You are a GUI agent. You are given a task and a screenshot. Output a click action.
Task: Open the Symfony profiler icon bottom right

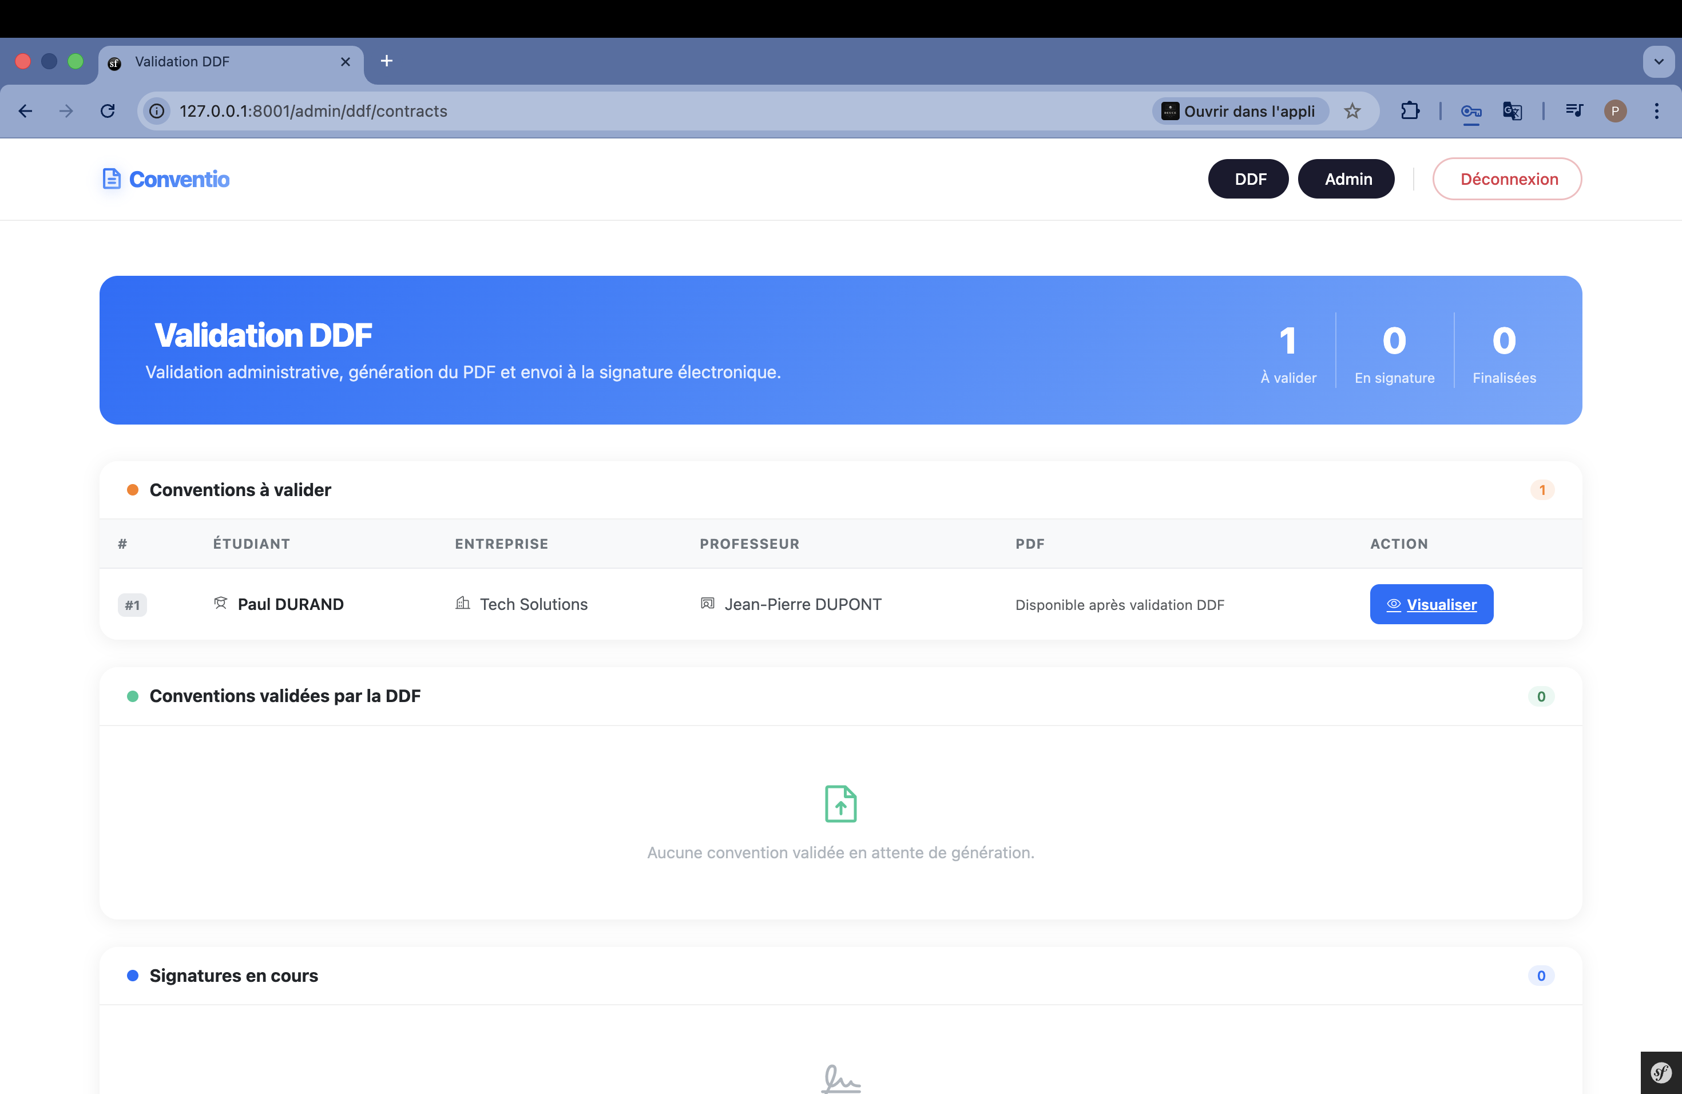pyautogui.click(x=1660, y=1072)
